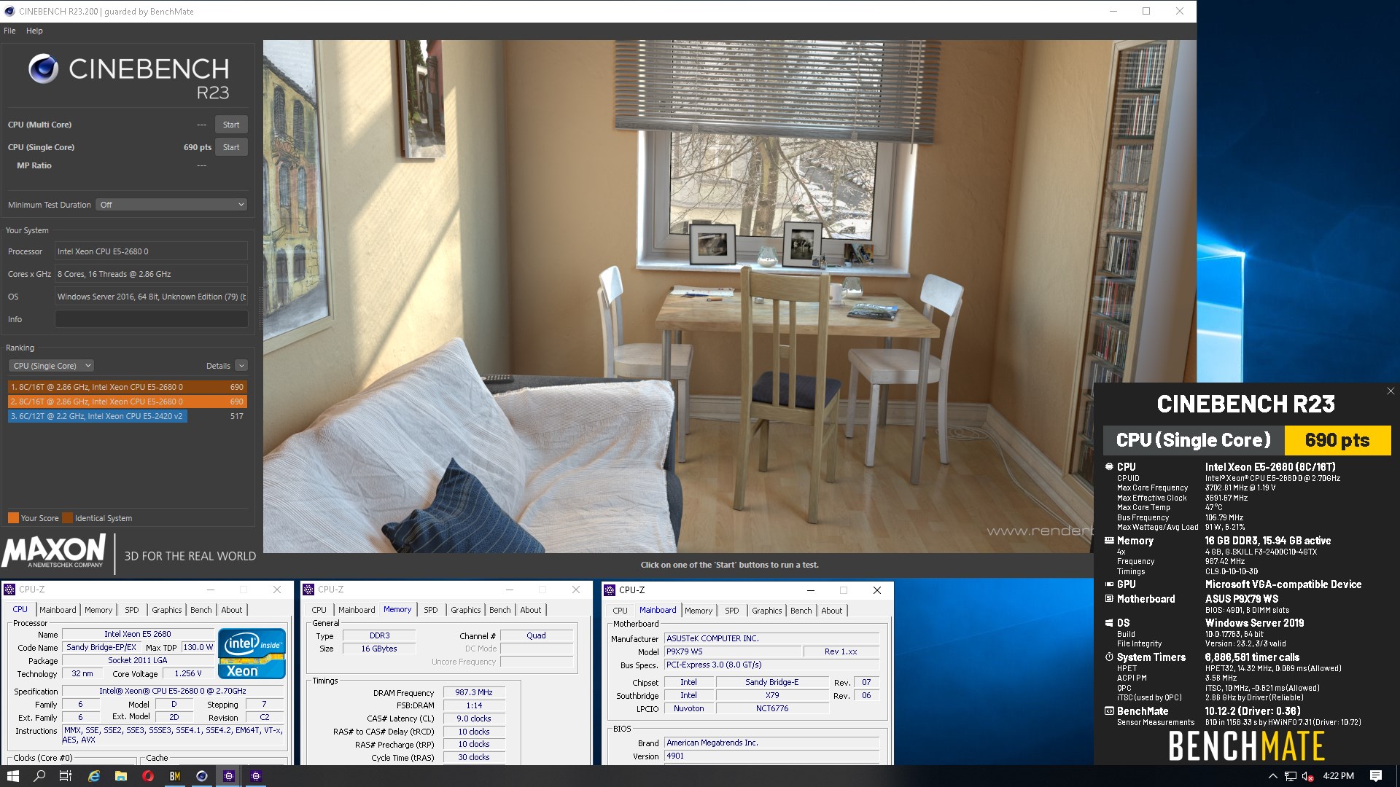1400x787 pixels.
Task: Click the GPU icon in the BenchMate overlay
Action: pos(1108,584)
